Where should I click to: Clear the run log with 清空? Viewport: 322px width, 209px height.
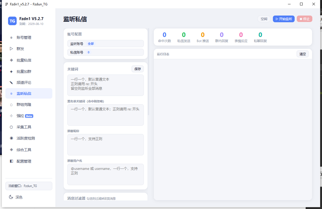(303, 54)
